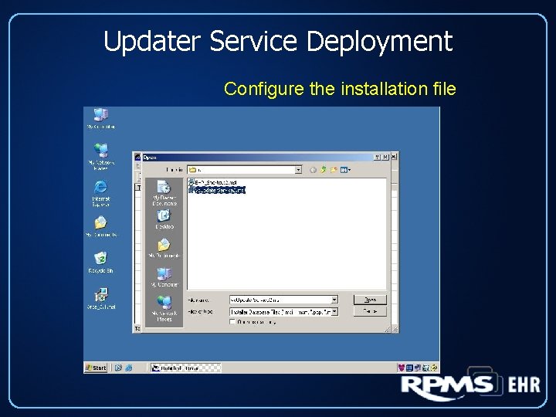Launch Internet Explorer from quick launch
Screen dimensions: 556x417
pos(129,368)
